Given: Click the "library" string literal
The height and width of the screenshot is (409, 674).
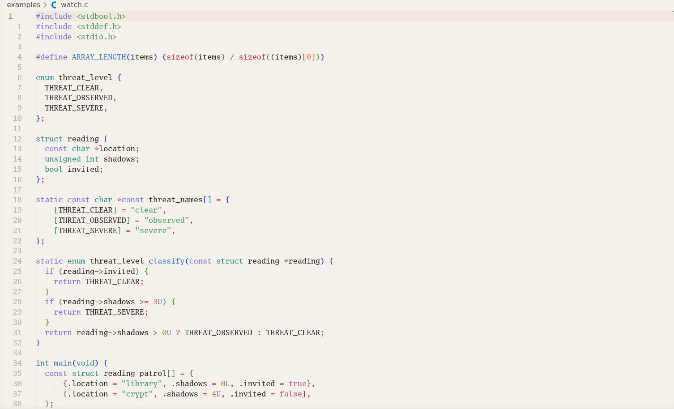Looking at the screenshot, I should [142, 383].
